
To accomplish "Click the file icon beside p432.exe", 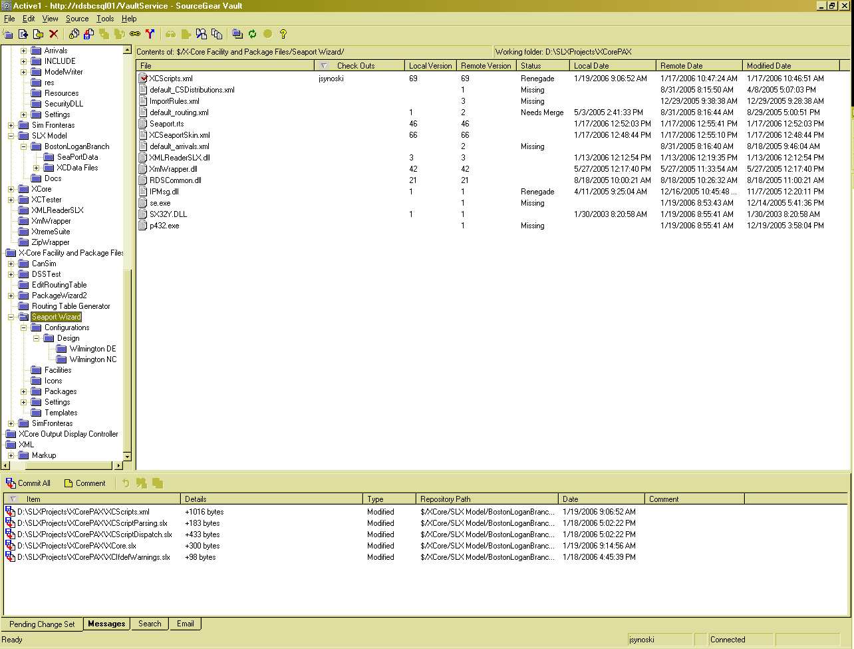I will click(x=143, y=226).
